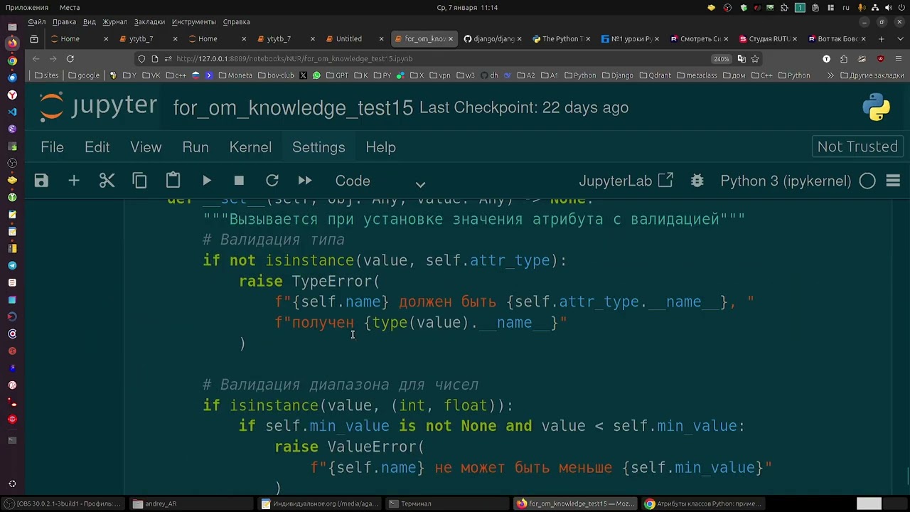Open the Settings menu in Jupyter

coord(318,147)
